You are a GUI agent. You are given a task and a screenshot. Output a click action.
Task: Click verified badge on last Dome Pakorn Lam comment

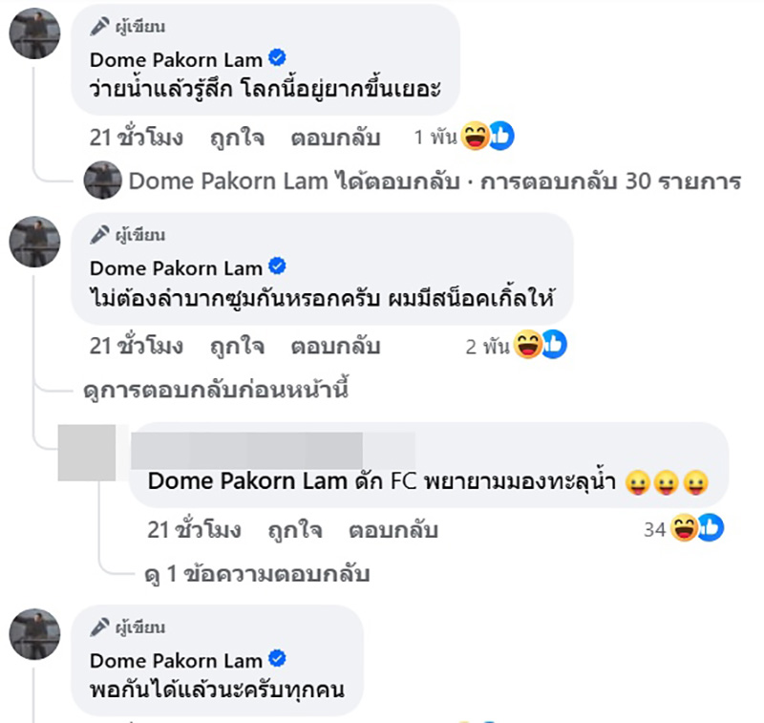pyautogui.click(x=277, y=659)
